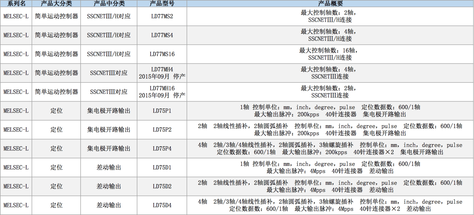This screenshot has width=474, height=215.
Task: Click the 产品型号 column header
Action: pyautogui.click(x=162, y=3)
